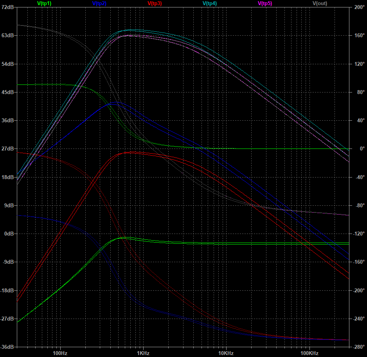Click the 100Hz frequency axis label
367x357 pixels.
60,353
